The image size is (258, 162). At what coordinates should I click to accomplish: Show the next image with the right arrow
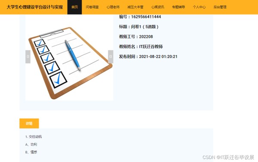111,57
